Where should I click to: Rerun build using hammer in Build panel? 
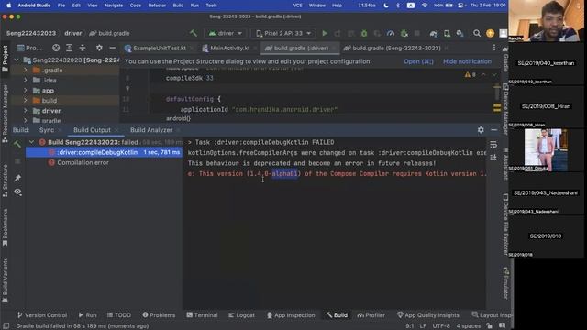click(x=17, y=144)
